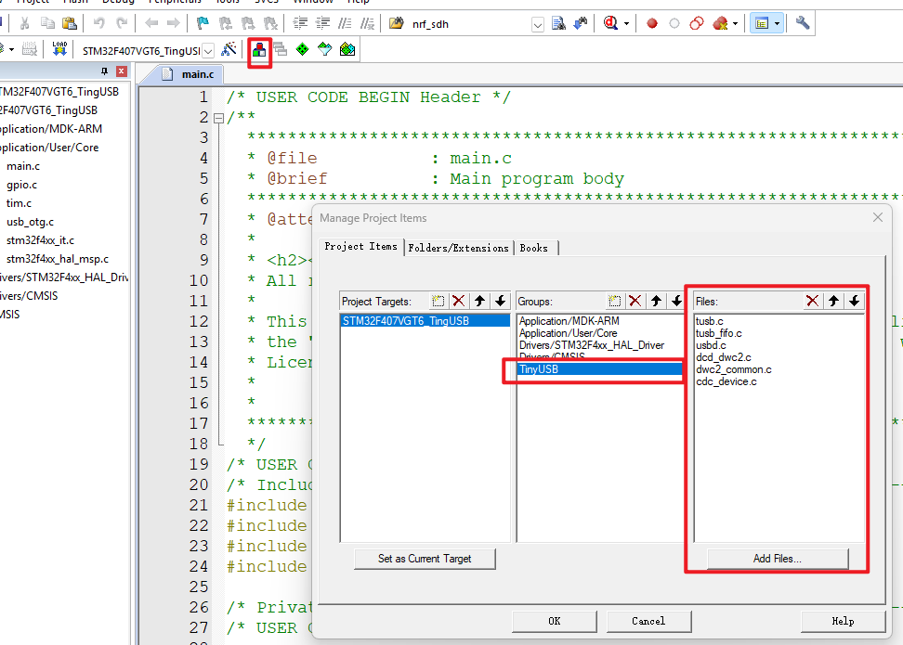The height and width of the screenshot is (645, 903).
Task: Click New icon in the Project Targets header
Action: click(x=438, y=301)
